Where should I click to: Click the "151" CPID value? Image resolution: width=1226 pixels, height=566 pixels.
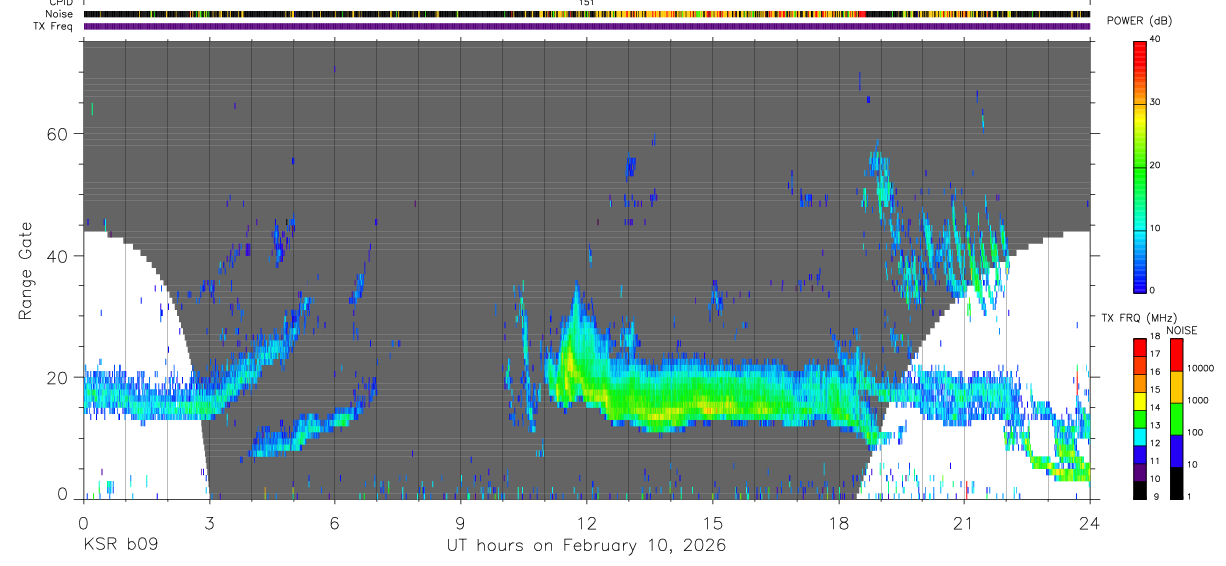pos(587,3)
